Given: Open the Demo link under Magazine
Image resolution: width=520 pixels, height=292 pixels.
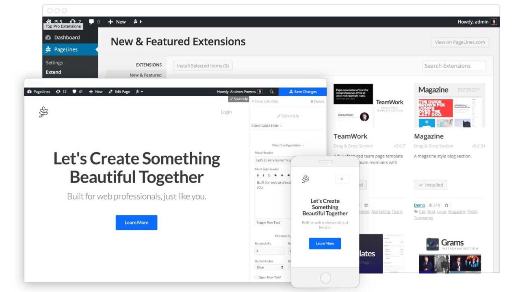Looking at the screenshot, I should tap(419, 205).
